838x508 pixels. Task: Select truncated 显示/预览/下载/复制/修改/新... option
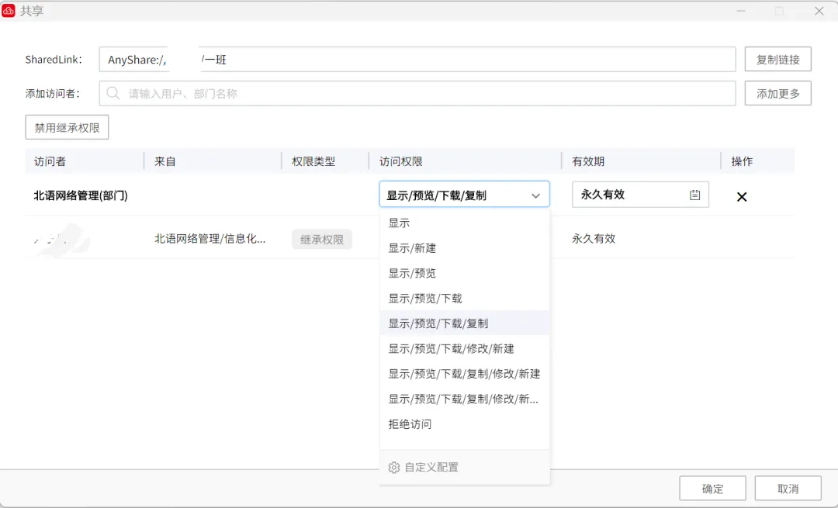465,399
